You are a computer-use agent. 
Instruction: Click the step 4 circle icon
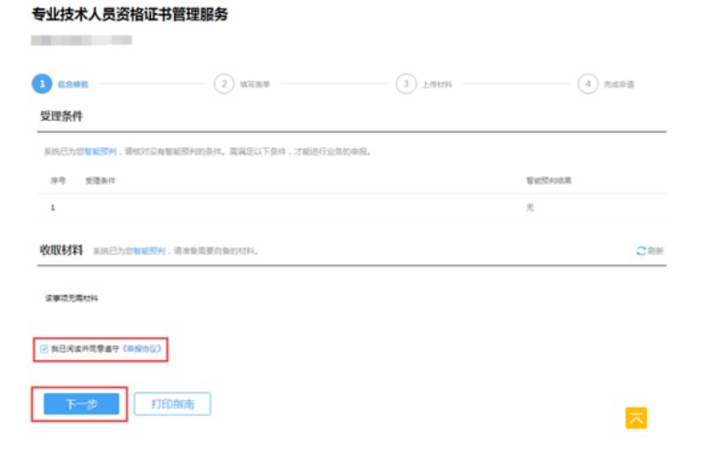click(x=586, y=85)
